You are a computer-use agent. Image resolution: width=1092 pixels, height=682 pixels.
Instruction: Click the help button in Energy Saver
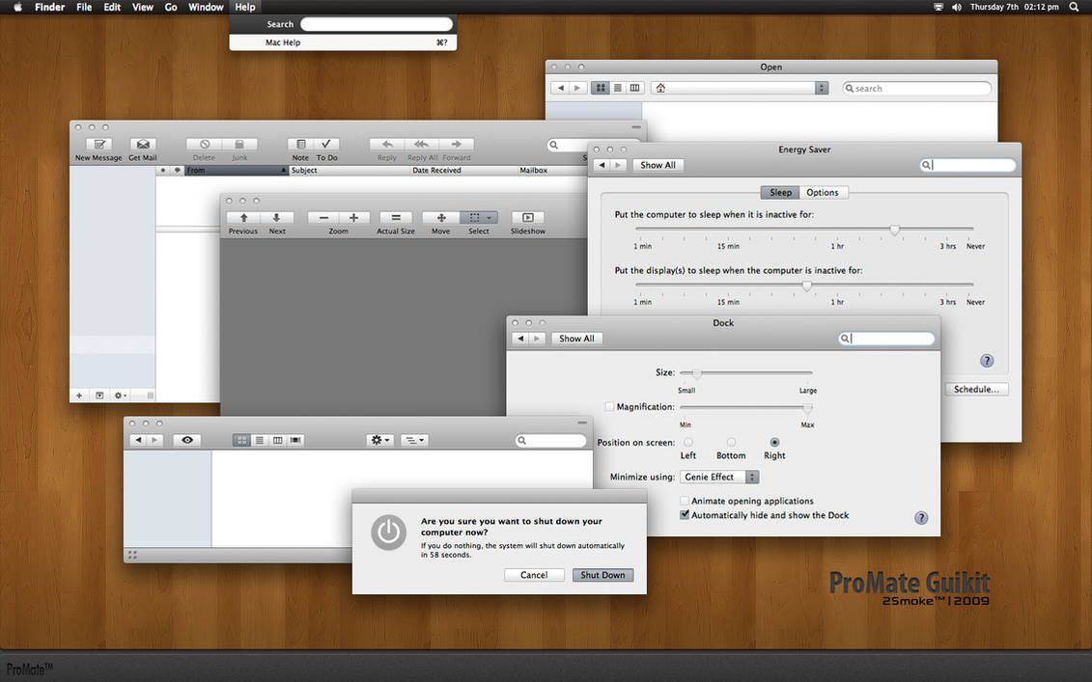point(987,361)
